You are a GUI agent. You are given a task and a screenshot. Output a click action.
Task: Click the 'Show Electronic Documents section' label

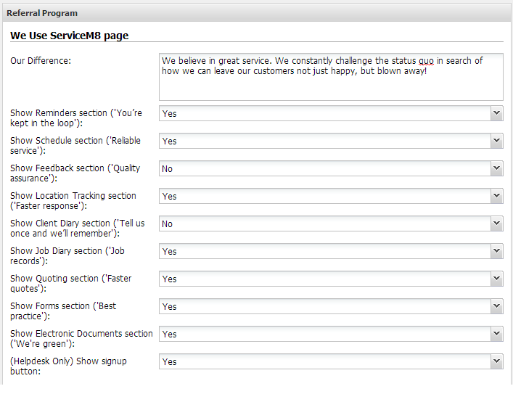pos(81,339)
